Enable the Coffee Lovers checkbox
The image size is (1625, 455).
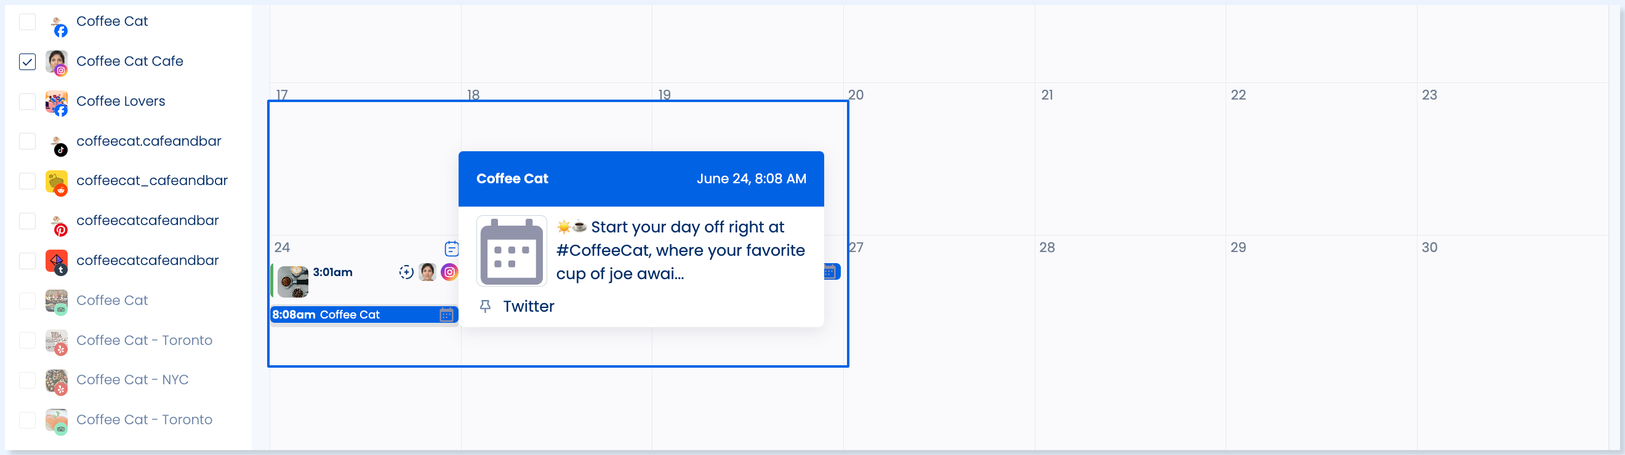tap(28, 101)
